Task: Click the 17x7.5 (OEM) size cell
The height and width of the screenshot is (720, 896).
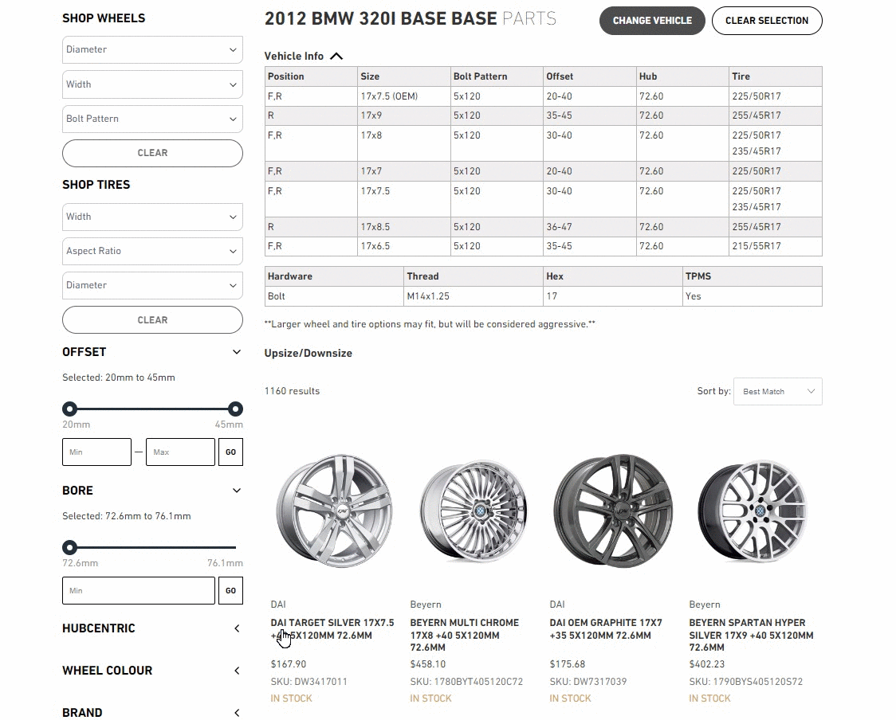Action: pyautogui.click(x=404, y=96)
